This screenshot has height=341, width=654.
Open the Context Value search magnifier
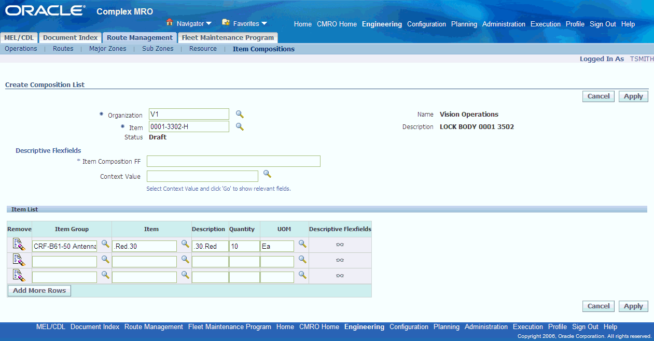click(x=267, y=174)
